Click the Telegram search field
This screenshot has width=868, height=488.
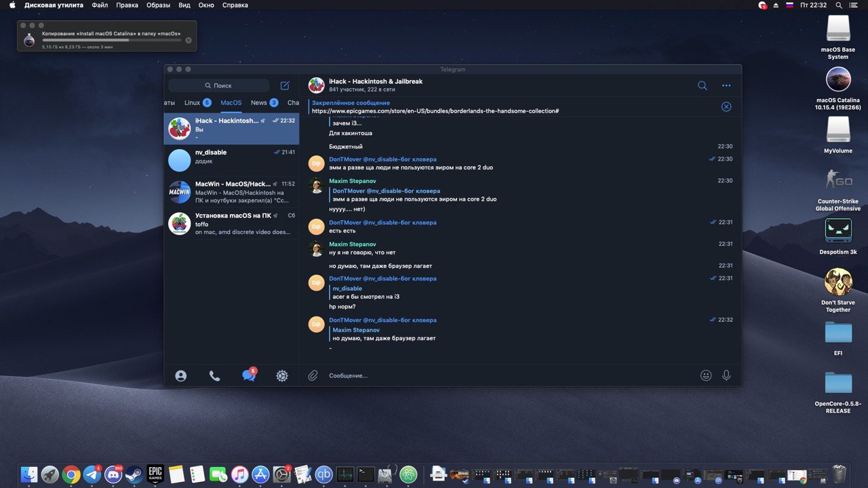219,85
